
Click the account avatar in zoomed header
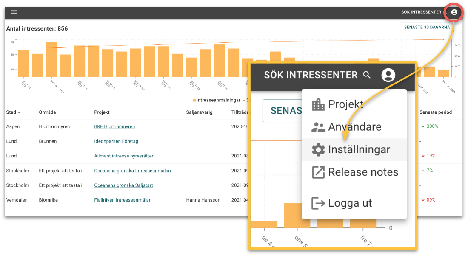[x=388, y=75]
